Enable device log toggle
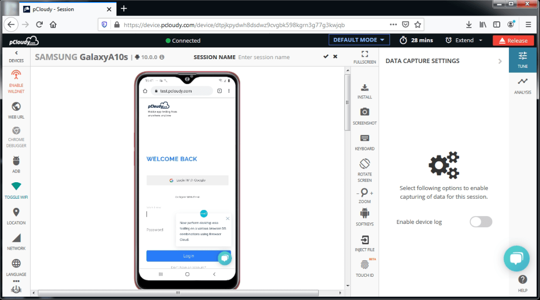 (x=481, y=222)
